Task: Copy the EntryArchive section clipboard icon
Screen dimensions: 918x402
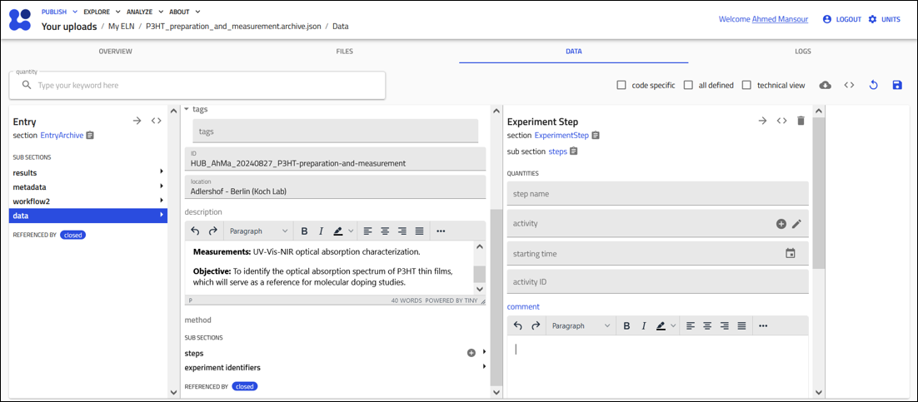Action: (90, 136)
